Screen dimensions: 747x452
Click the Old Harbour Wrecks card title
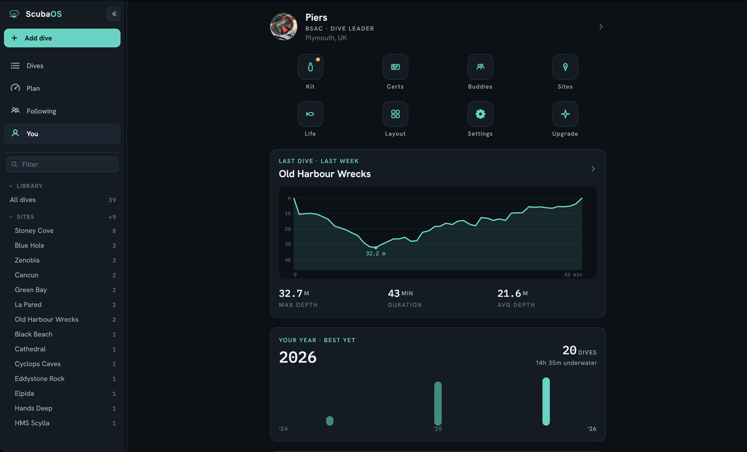tap(325, 174)
